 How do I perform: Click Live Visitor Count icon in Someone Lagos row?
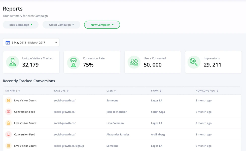click(x=9, y=100)
